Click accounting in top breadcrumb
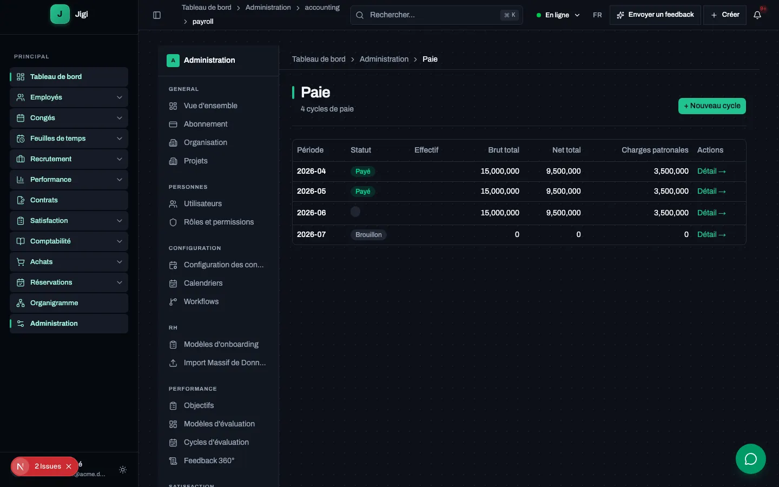Image resolution: width=779 pixels, height=487 pixels. tap(322, 8)
